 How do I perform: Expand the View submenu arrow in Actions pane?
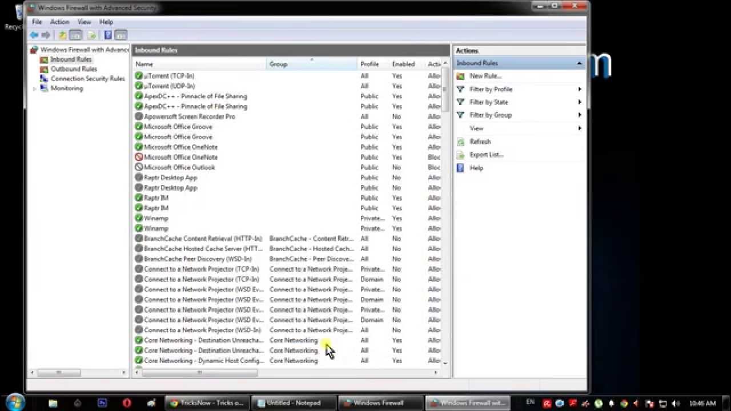pos(580,128)
